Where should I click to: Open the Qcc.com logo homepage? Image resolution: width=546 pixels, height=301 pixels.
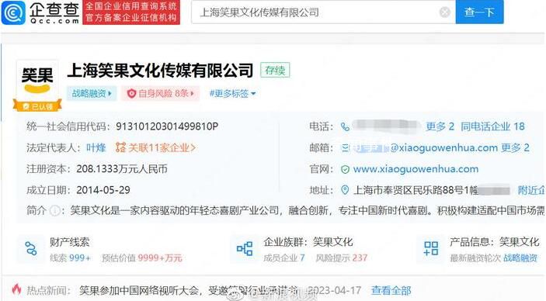click(40, 12)
